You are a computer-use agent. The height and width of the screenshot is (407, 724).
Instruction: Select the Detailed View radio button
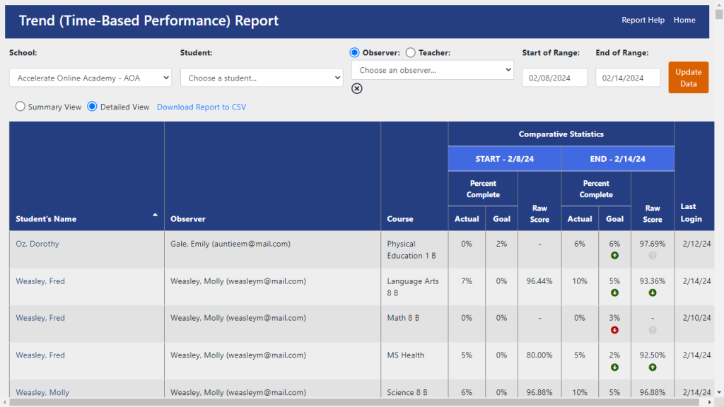pyautogui.click(x=92, y=107)
